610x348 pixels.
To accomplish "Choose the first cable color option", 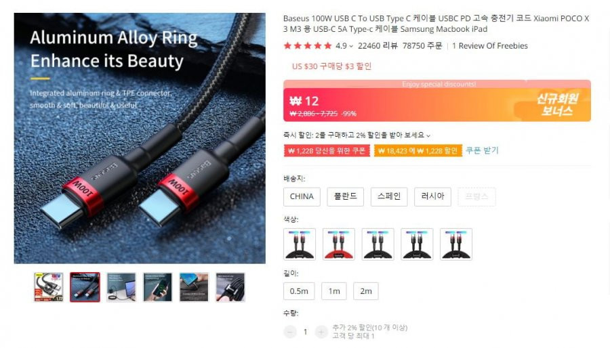I will point(300,244).
